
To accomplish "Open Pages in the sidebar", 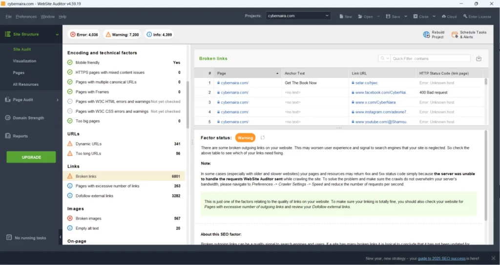I will tap(19, 73).
